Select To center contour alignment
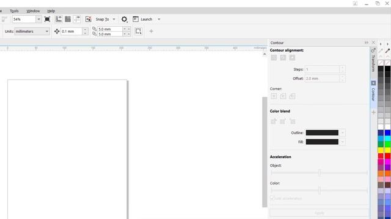 274,58
